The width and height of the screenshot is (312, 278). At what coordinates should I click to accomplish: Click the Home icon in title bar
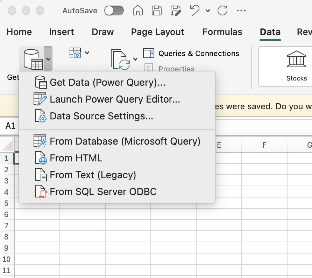pyautogui.click(x=138, y=11)
